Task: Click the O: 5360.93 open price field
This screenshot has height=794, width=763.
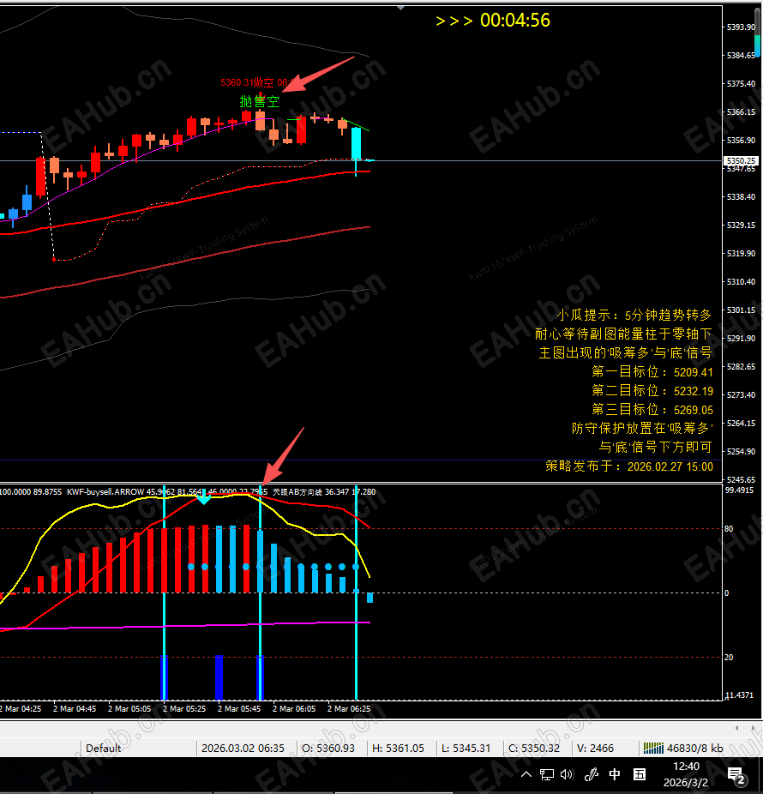Action: coord(328,748)
